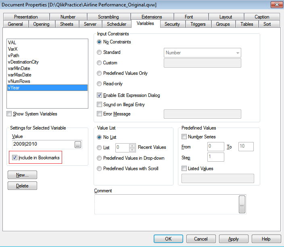The height and width of the screenshot is (247, 284).
Task: Select the Custom input constraint option
Action: (x=100, y=63)
